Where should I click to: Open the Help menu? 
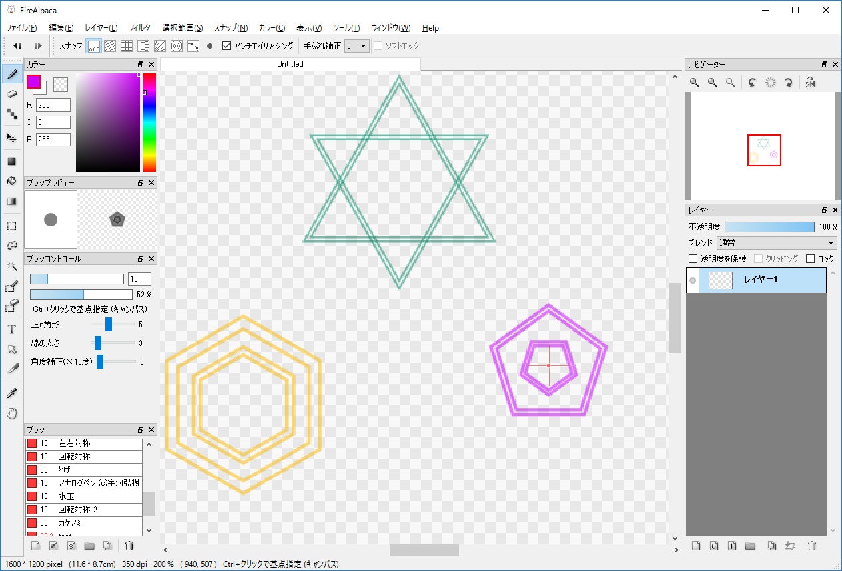click(x=430, y=28)
